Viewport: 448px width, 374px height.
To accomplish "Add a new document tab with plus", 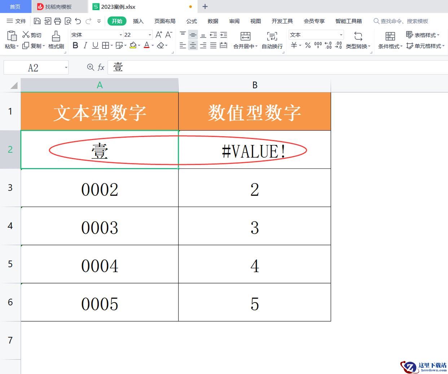I will pos(205,6).
